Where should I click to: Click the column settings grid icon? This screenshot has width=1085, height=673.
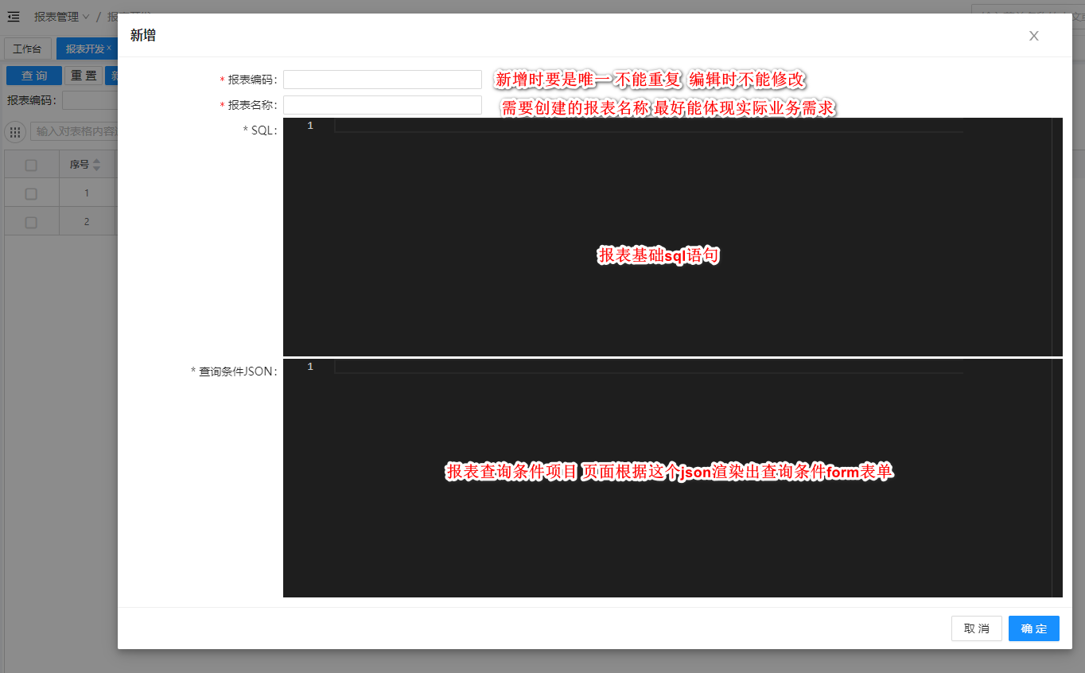[15, 132]
